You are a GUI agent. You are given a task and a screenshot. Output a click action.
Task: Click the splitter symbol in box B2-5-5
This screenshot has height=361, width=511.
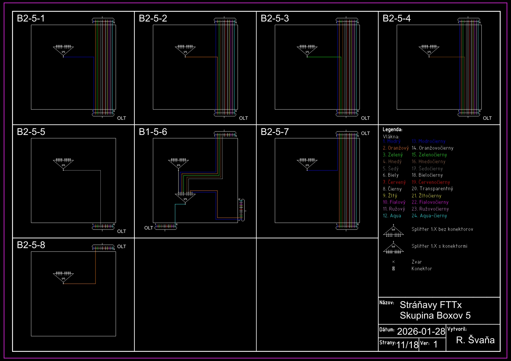click(63, 164)
